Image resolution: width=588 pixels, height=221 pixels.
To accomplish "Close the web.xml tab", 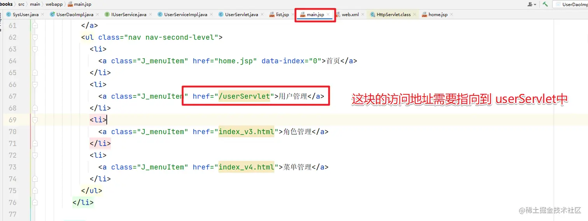I will tap(363, 14).
